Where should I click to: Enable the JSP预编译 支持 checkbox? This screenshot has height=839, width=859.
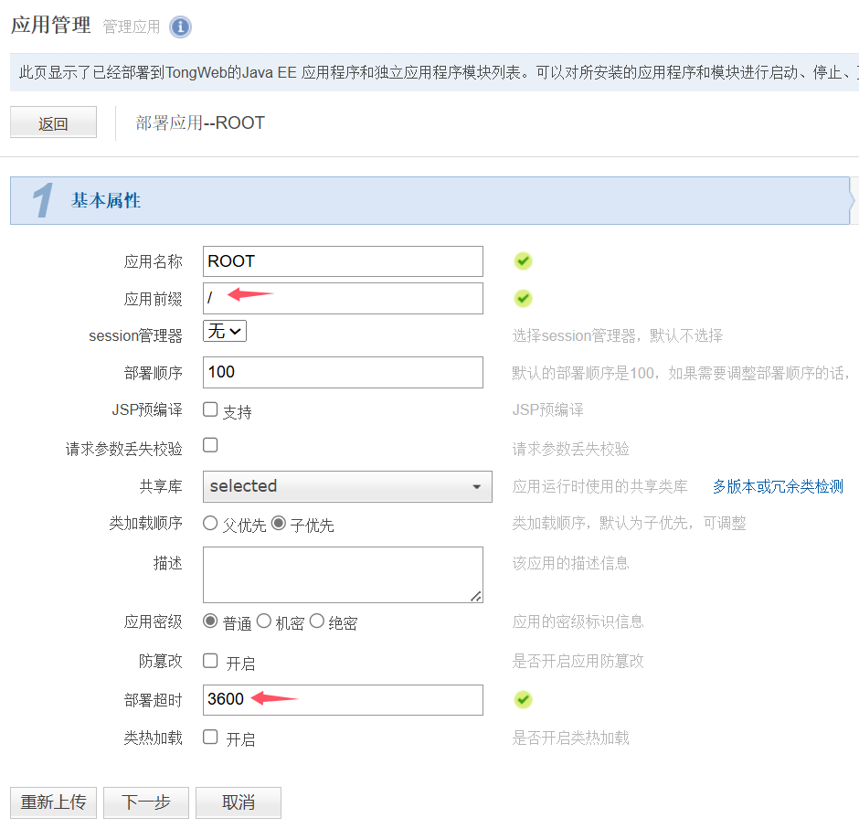click(210, 409)
